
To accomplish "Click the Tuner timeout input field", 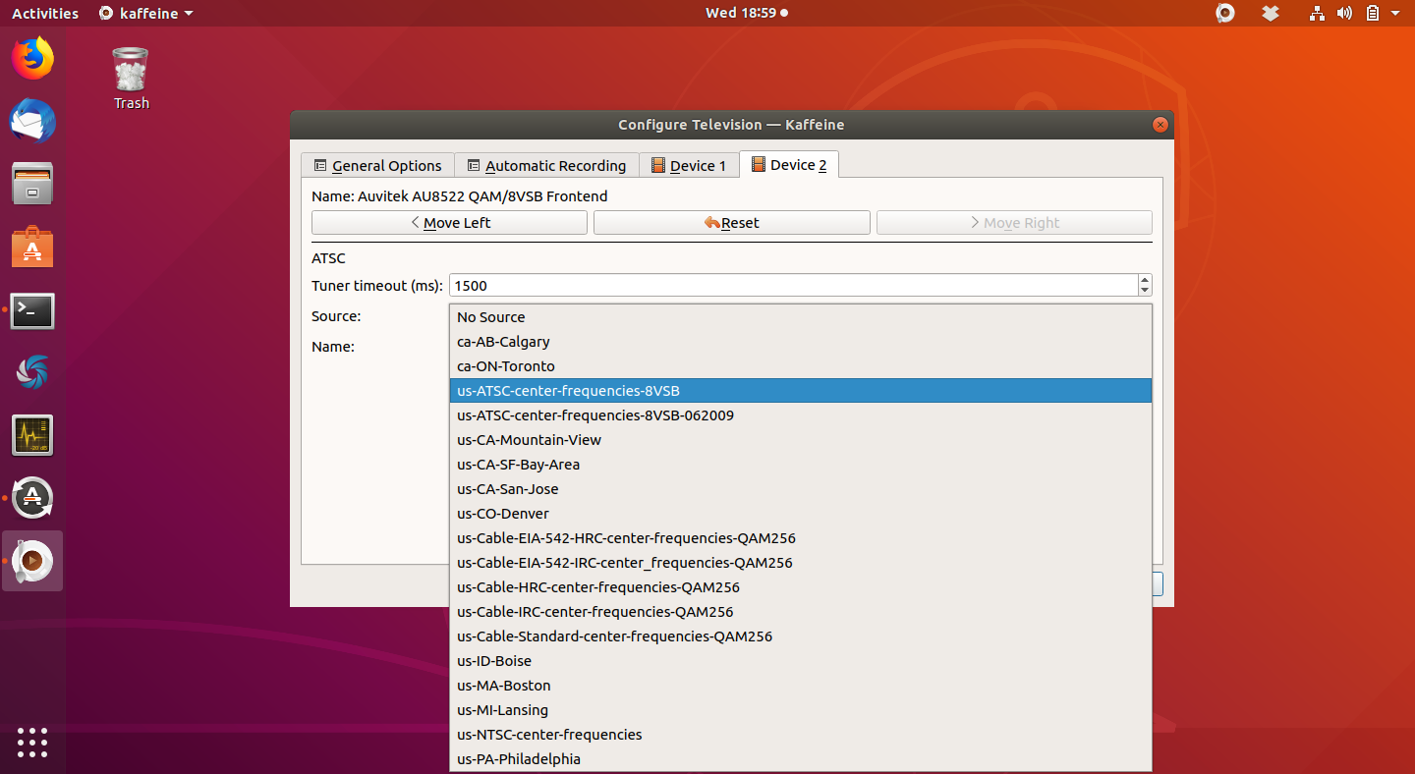I will [793, 285].
